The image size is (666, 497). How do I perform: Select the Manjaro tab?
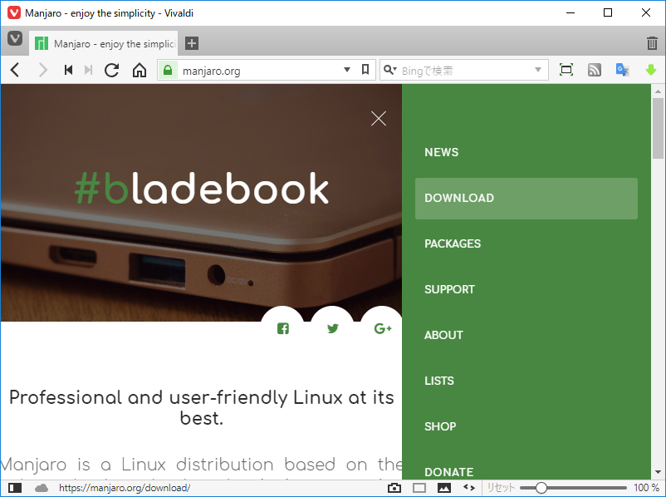coord(104,43)
